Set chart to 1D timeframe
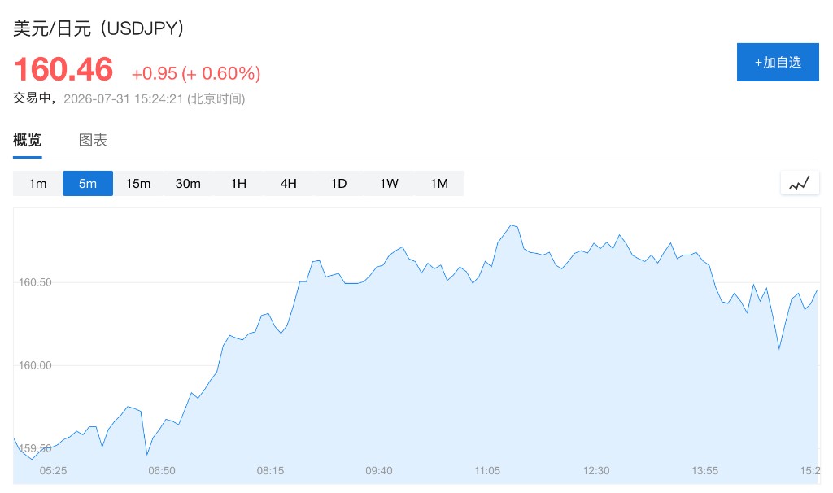The height and width of the screenshot is (493, 833). tap(338, 183)
